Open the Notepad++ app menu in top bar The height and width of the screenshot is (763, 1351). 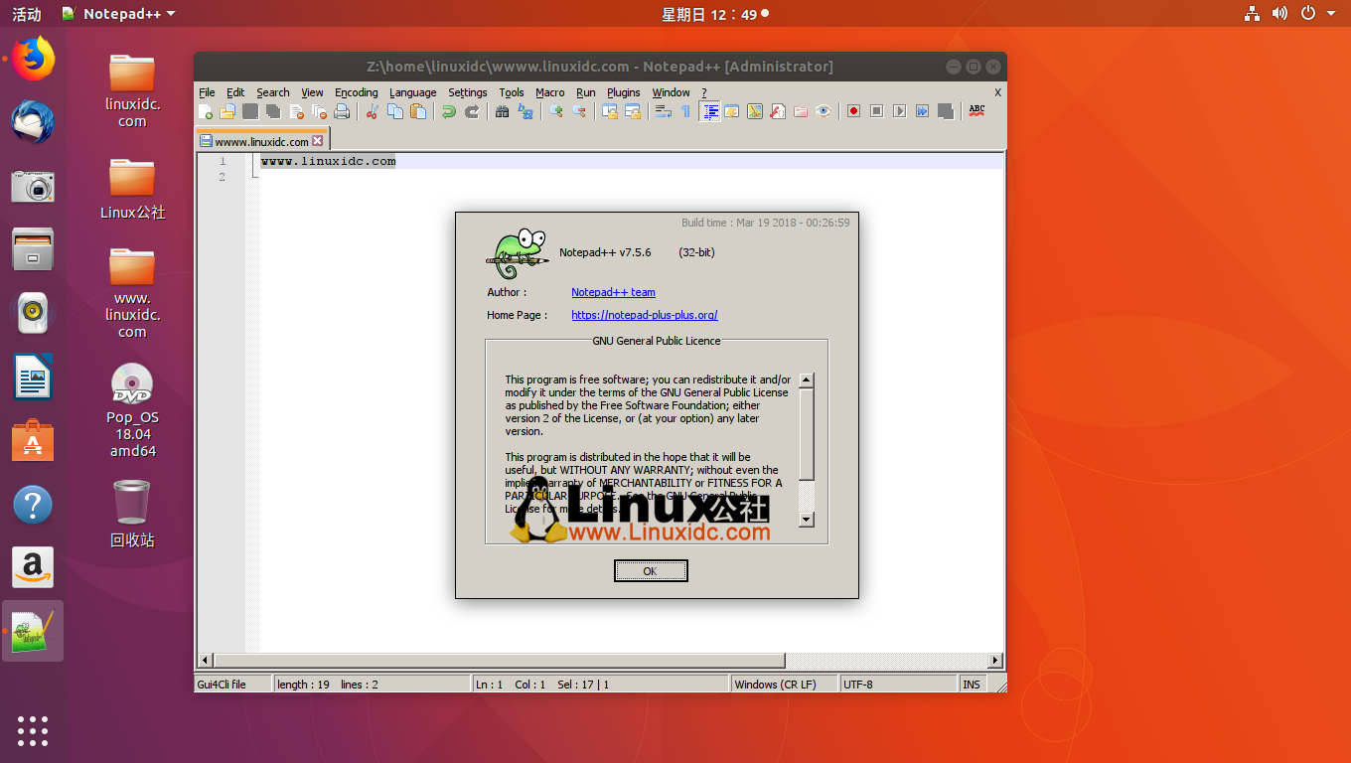(117, 14)
